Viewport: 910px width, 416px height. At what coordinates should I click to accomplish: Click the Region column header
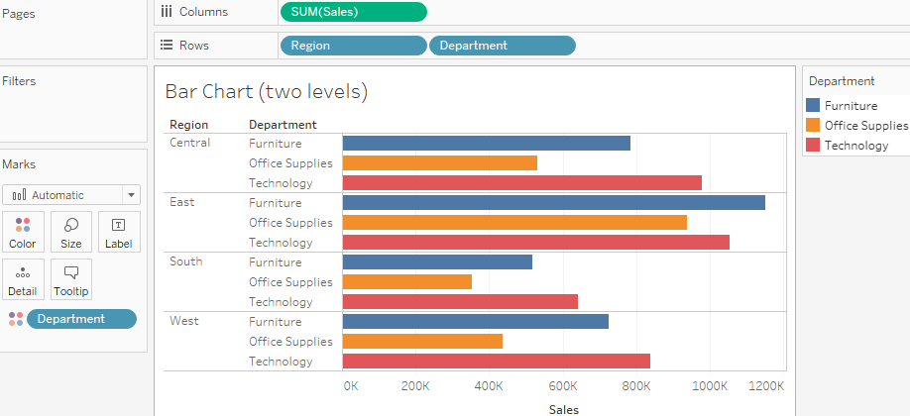[188, 125]
